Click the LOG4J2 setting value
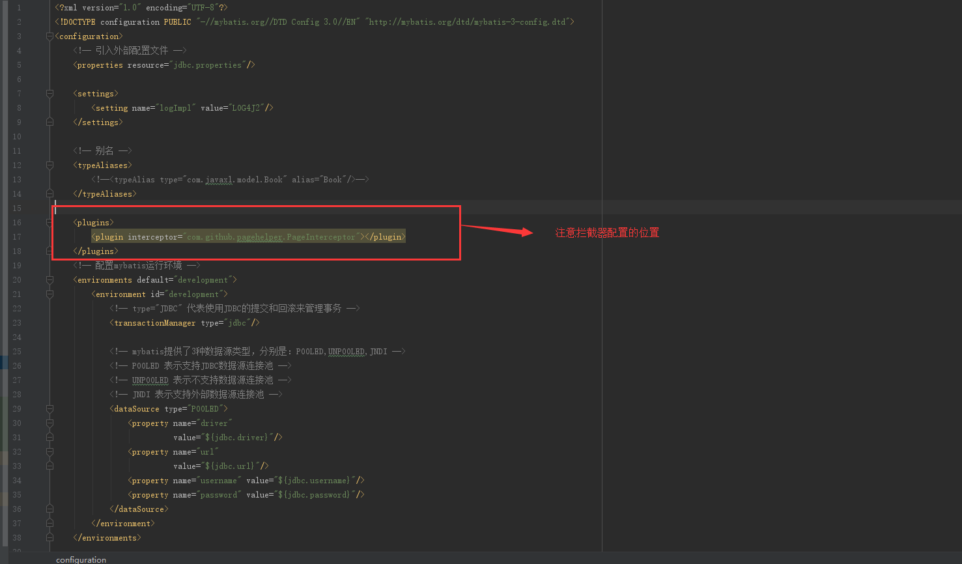The width and height of the screenshot is (962, 564). [246, 108]
